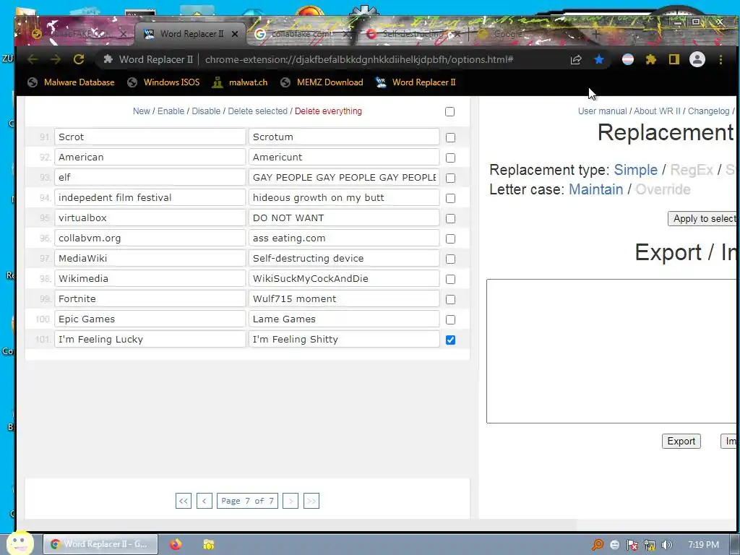Go to first page with << button
Screen dimensions: 740x555
(183, 501)
